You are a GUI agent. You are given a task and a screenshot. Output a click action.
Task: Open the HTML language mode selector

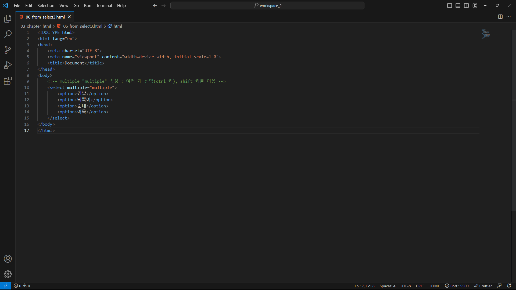(434, 286)
